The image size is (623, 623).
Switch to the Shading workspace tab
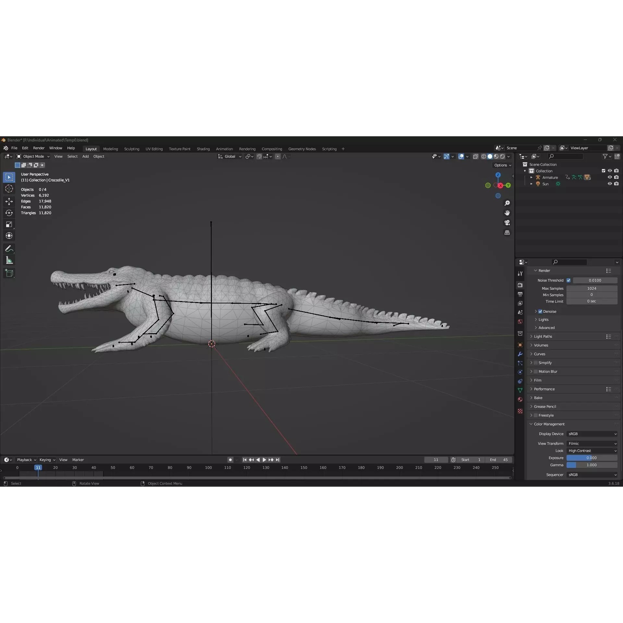tap(203, 149)
